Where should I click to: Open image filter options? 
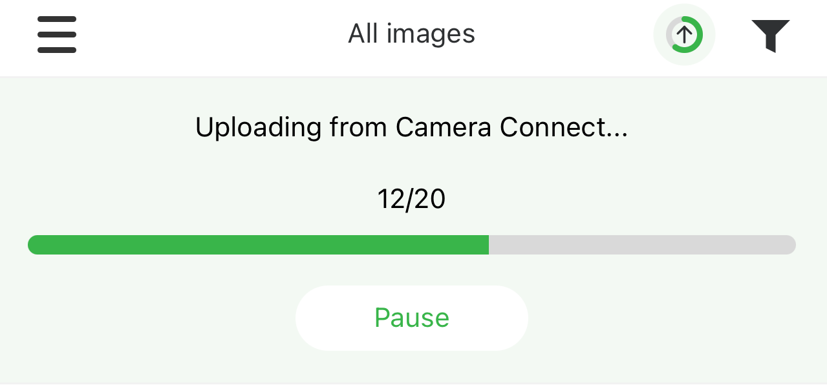point(770,35)
